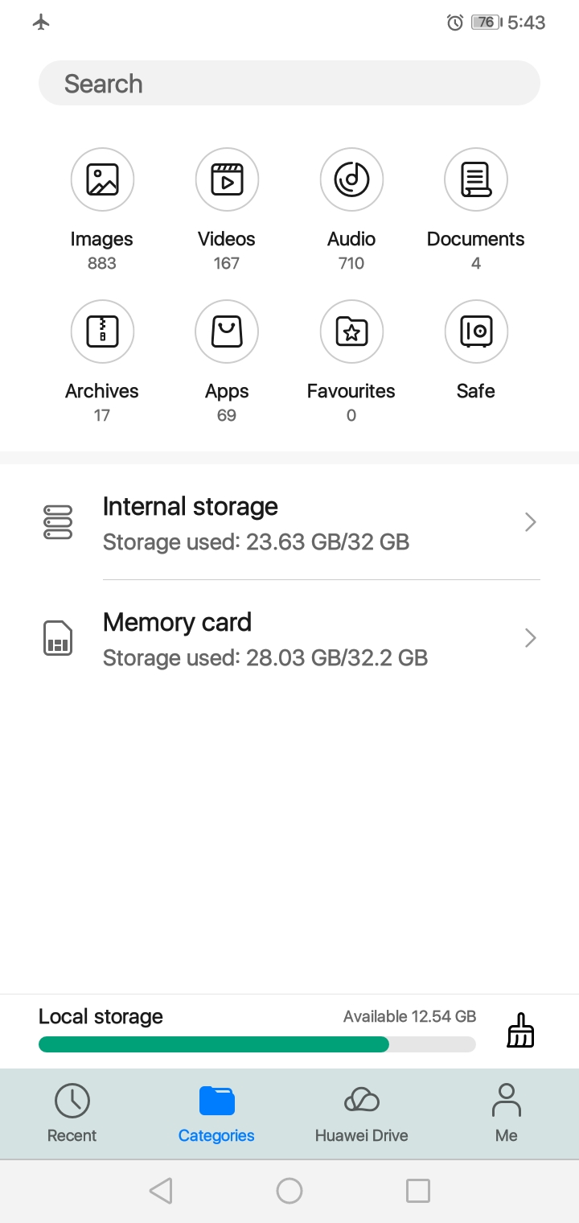
Task: Open the Documents category icon
Action: (476, 179)
